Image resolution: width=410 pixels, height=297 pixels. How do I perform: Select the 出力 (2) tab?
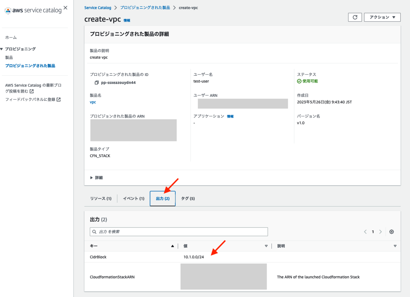163,198
